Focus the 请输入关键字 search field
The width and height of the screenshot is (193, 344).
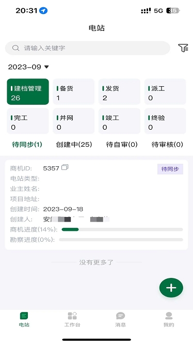(88, 48)
